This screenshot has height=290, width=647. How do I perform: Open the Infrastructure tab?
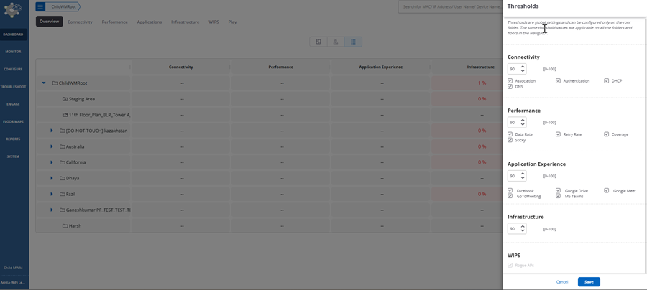tap(185, 22)
